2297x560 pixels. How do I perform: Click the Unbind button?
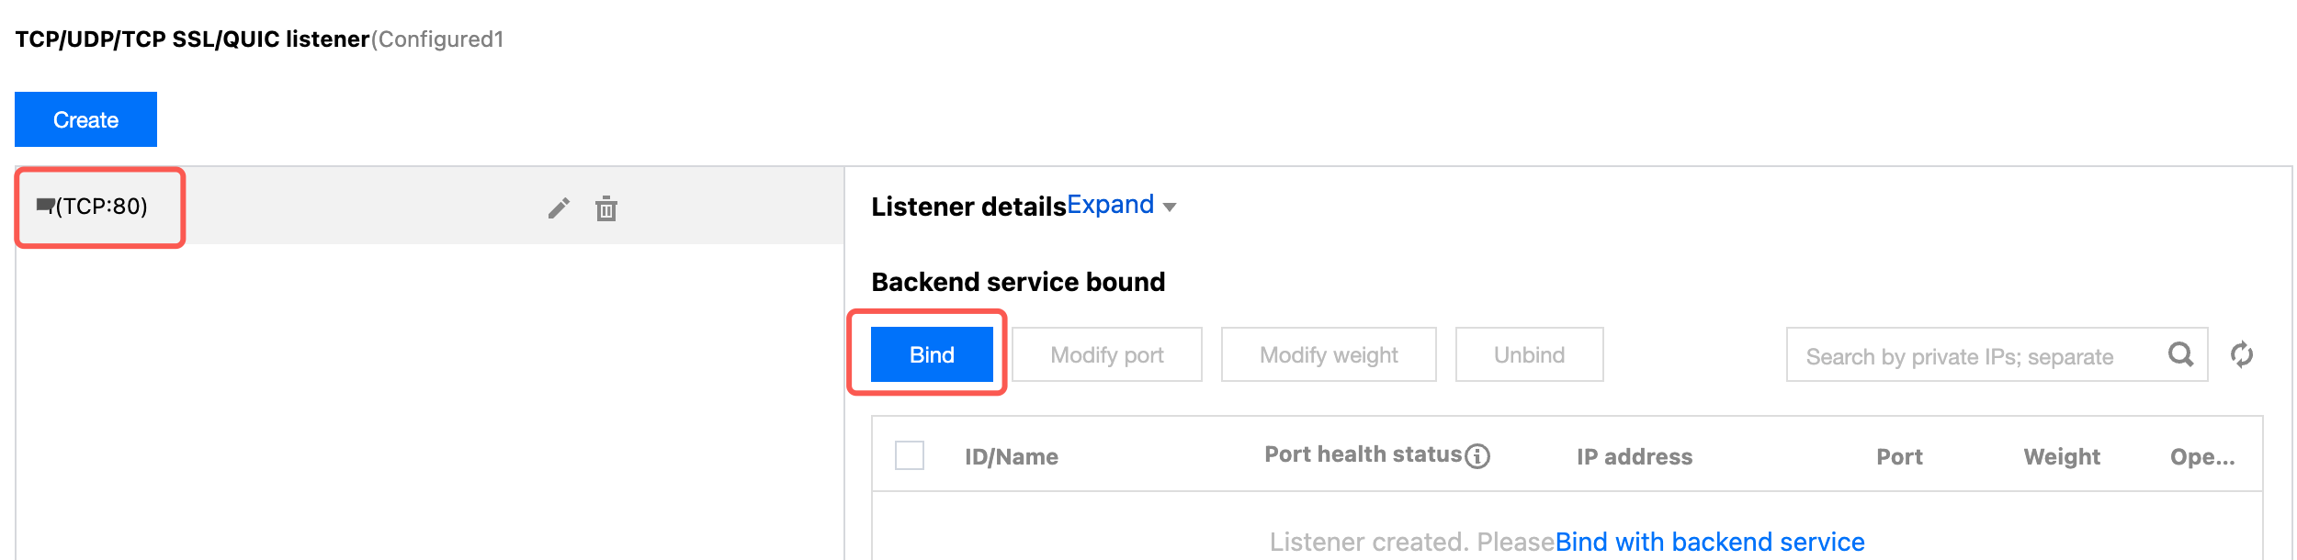point(1529,355)
